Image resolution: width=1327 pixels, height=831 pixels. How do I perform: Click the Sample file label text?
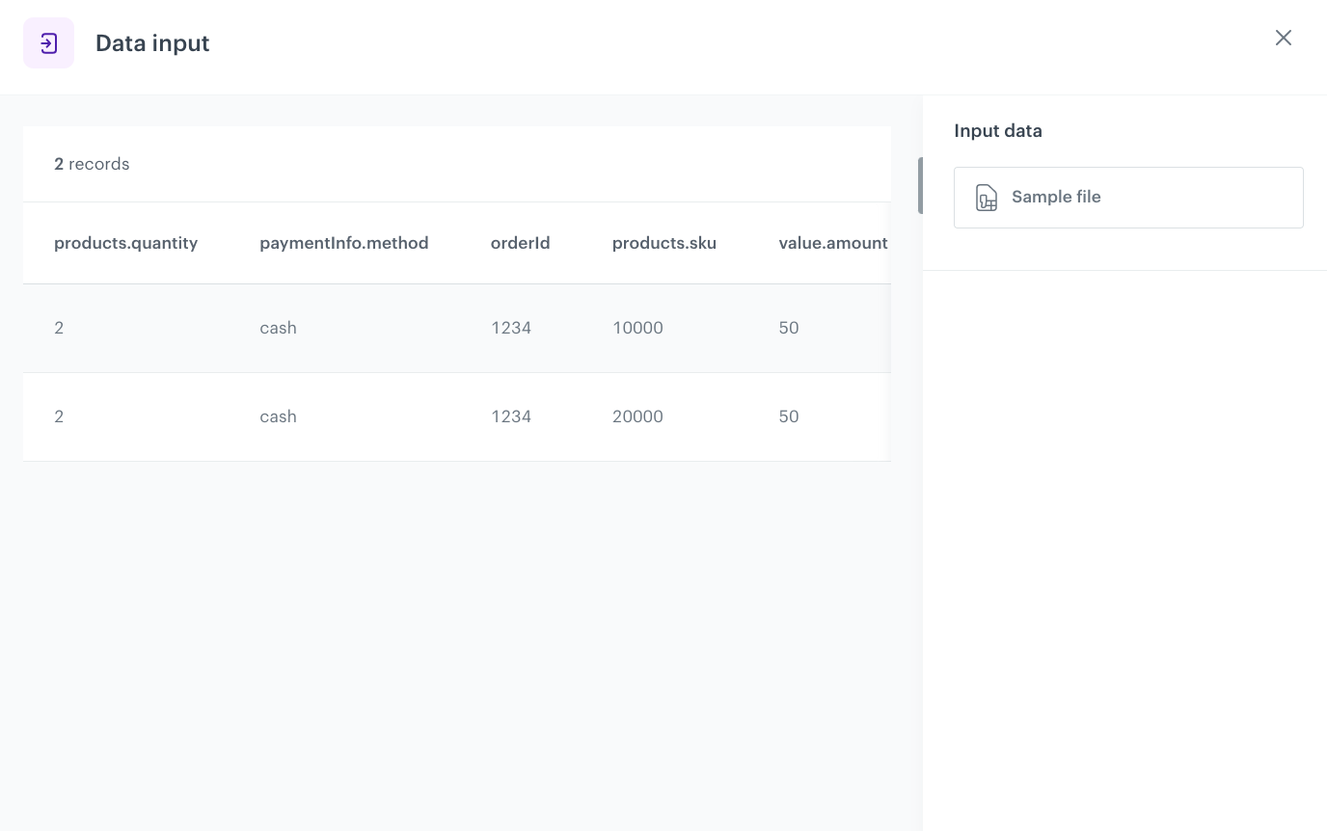click(x=1055, y=197)
